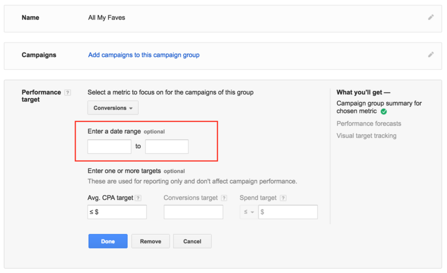
Task: Click the blue Done button
Action: pos(108,241)
